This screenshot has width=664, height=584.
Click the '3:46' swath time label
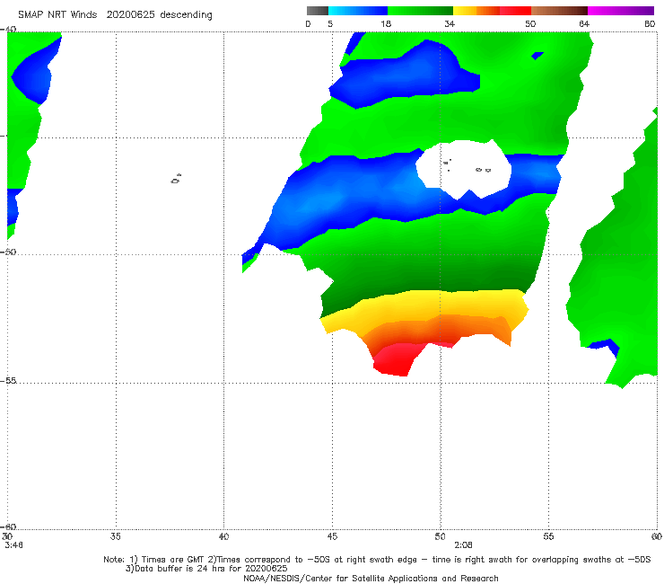click(x=13, y=544)
